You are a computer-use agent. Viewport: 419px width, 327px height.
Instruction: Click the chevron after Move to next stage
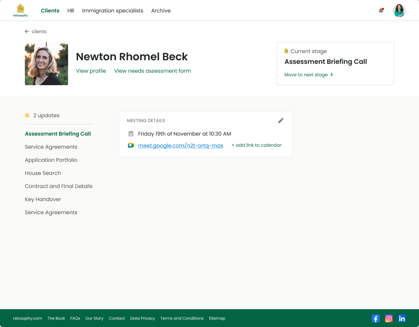332,75
